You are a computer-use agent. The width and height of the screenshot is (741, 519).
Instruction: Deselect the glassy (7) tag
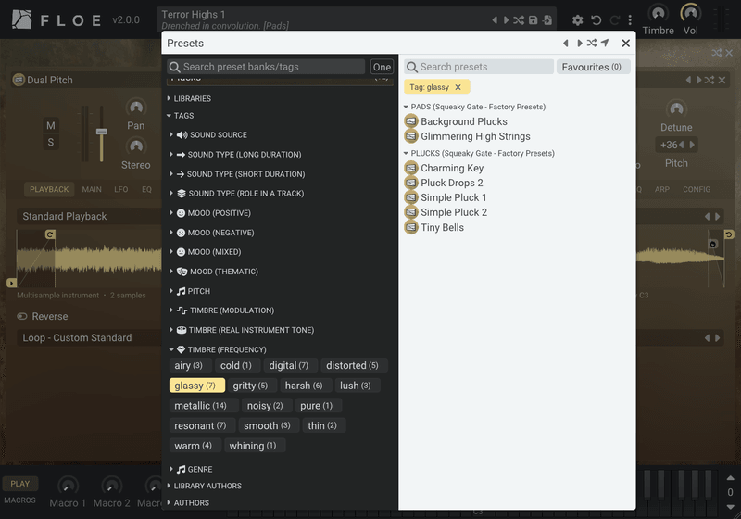[x=195, y=386]
